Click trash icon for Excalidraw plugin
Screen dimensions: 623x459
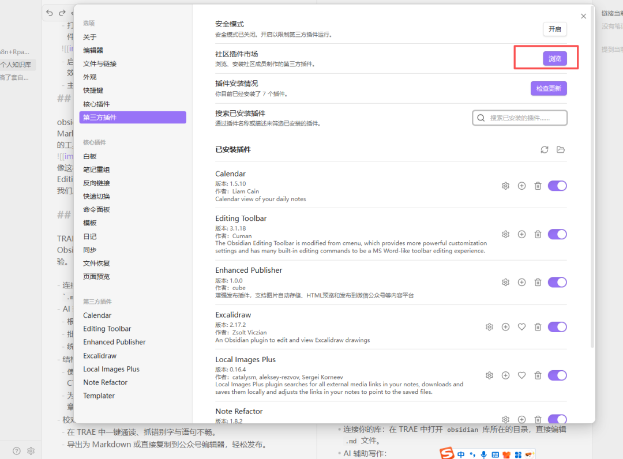click(538, 327)
